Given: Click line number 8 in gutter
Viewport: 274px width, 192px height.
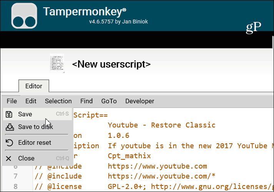Looking at the screenshot, I should (x=15, y=186).
